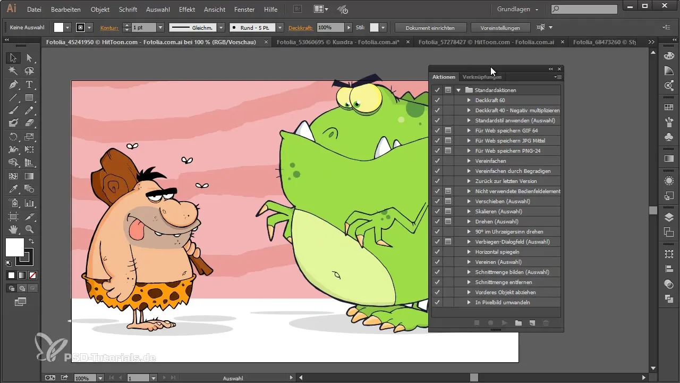Viewport: 680px width, 383px height.
Task: Select the Shape Builder tool
Action: (x=13, y=163)
